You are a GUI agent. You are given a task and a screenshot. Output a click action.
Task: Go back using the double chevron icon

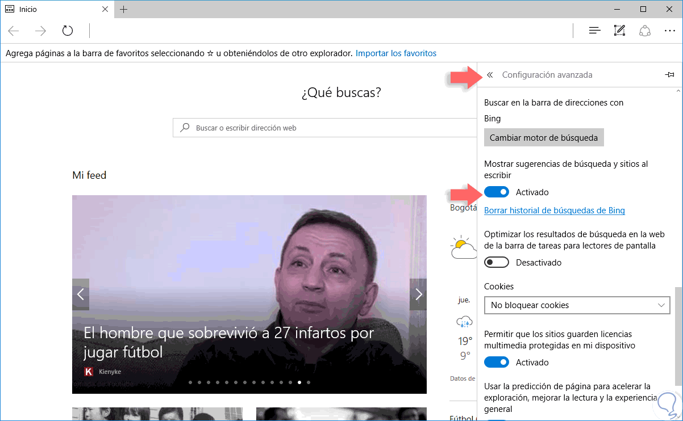(490, 75)
